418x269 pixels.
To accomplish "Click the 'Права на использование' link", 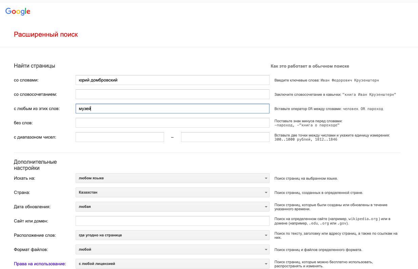I will pos(40,264).
